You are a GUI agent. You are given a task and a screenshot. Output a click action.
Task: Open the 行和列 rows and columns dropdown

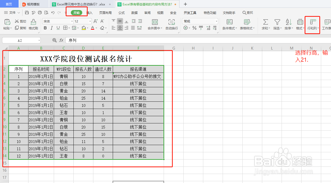tap(312, 25)
